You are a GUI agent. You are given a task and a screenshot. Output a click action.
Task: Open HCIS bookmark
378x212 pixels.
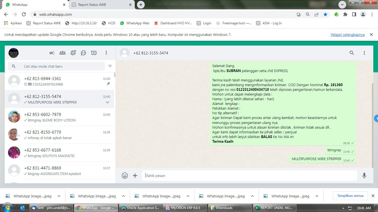(x=108, y=23)
